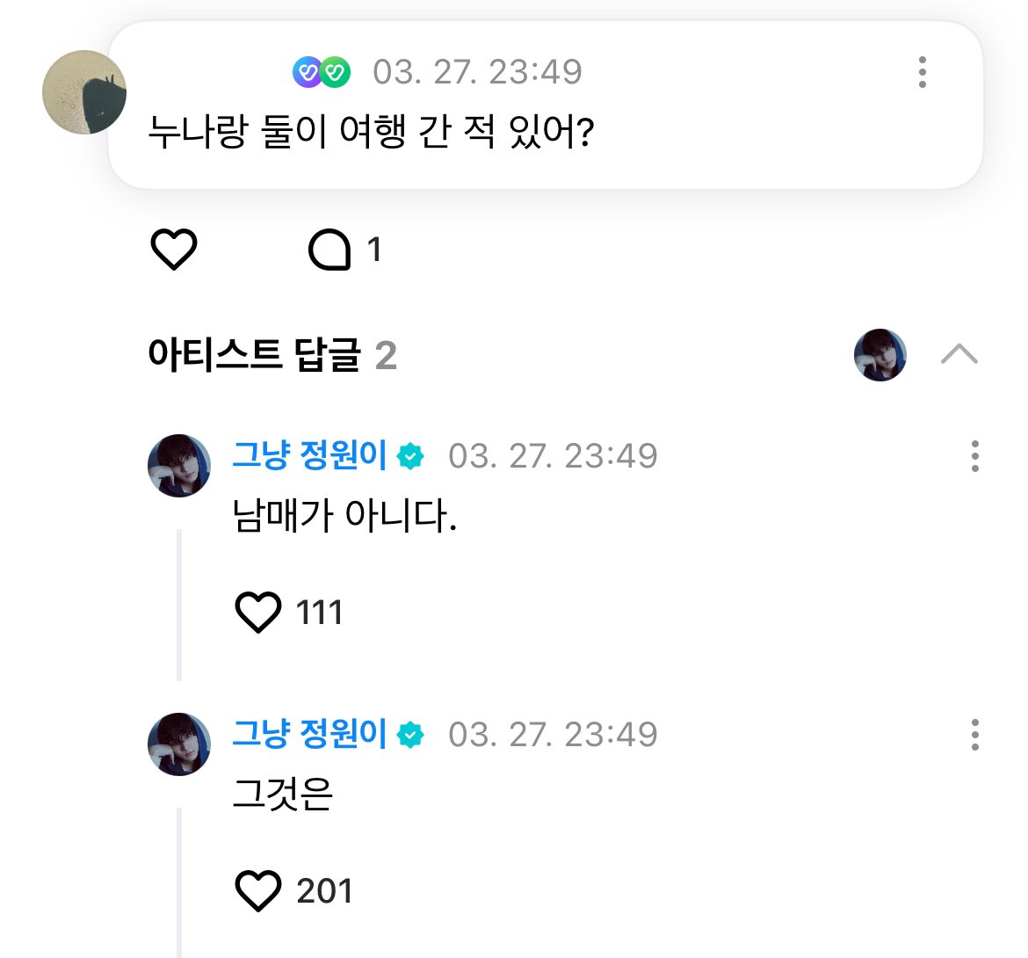The height and width of the screenshot is (958, 1028).
Task: Like the reply "그것은"
Action: coord(258,890)
